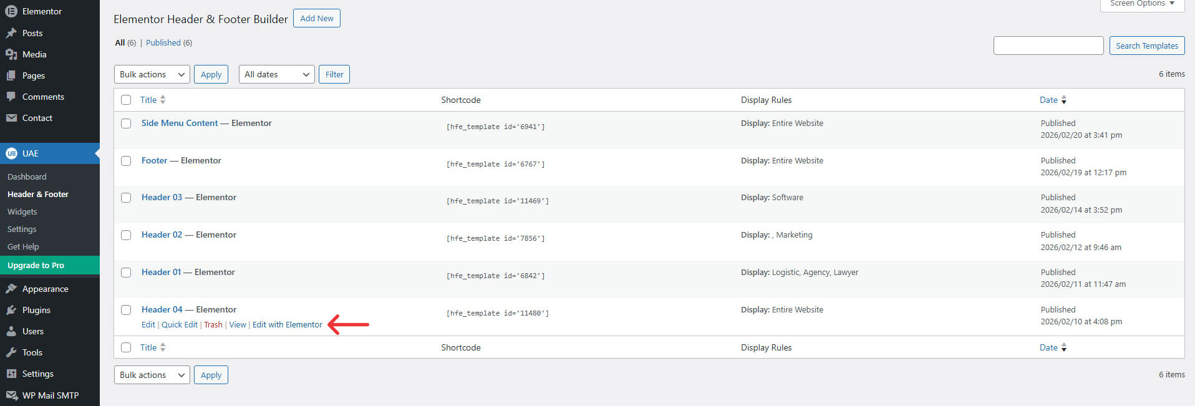This screenshot has width=1195, height=406.
Task: Click the Add New button
Action: click(317, 18)
